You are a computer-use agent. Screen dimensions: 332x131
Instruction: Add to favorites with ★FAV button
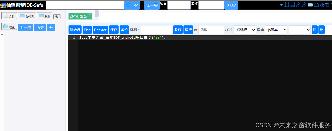click(x=231, y=5)
